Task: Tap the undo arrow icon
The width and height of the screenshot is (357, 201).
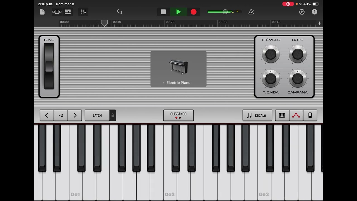Action: pos(119,12)
